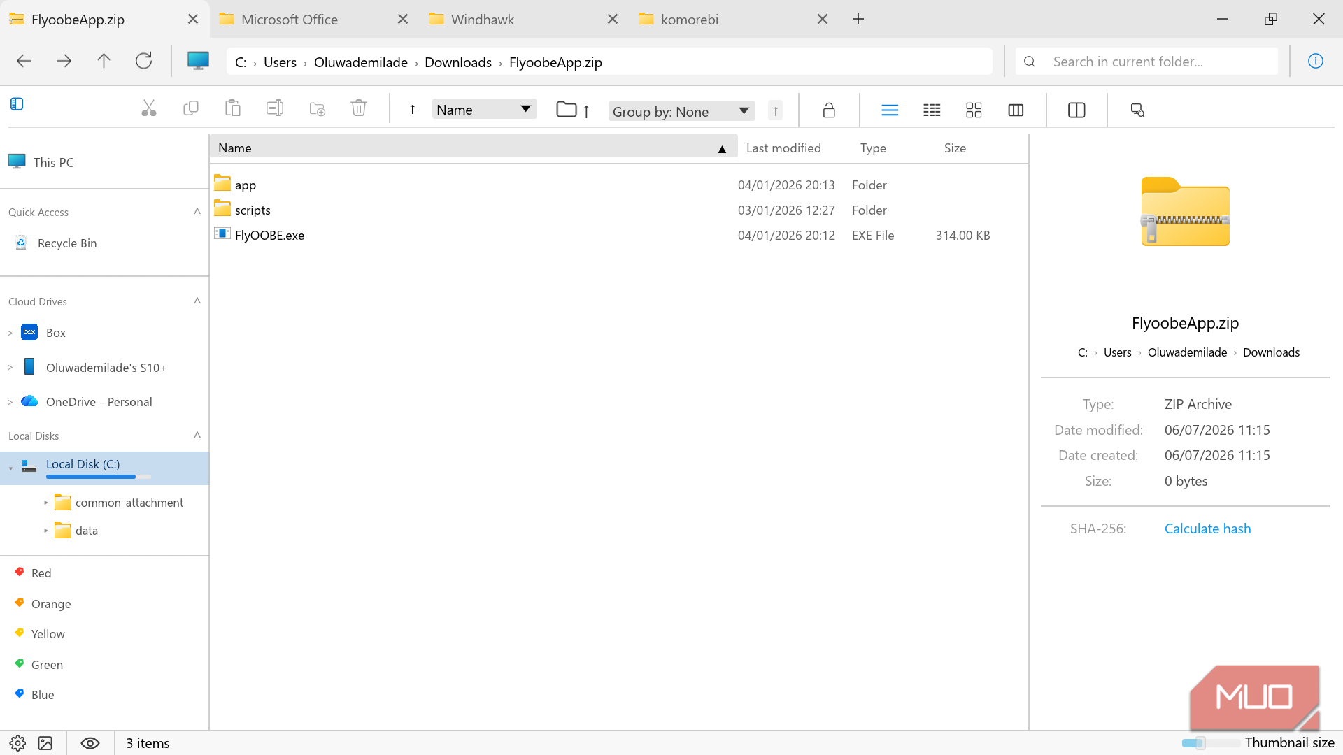
Task: Open a new tab with plus
Action: pos(858,20)
